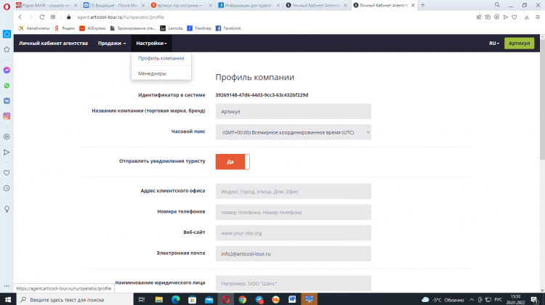This screenshot has height=305, width=545.
Task: Open Word from the taskbar
Action: click(292, 299)
